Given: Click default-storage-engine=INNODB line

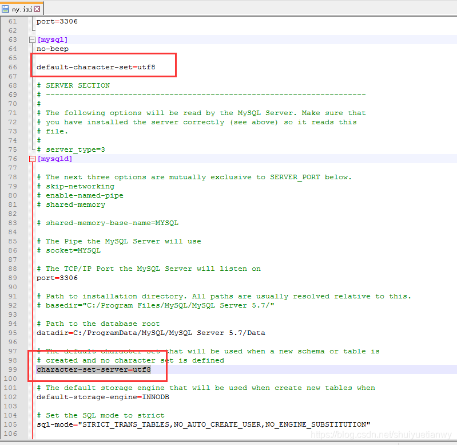Looking at the screenshot, I should [103, 397].
